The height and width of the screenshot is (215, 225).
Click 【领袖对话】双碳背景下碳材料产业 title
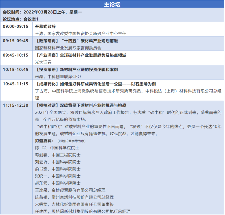pyautogui.click(x=81, y=105)
